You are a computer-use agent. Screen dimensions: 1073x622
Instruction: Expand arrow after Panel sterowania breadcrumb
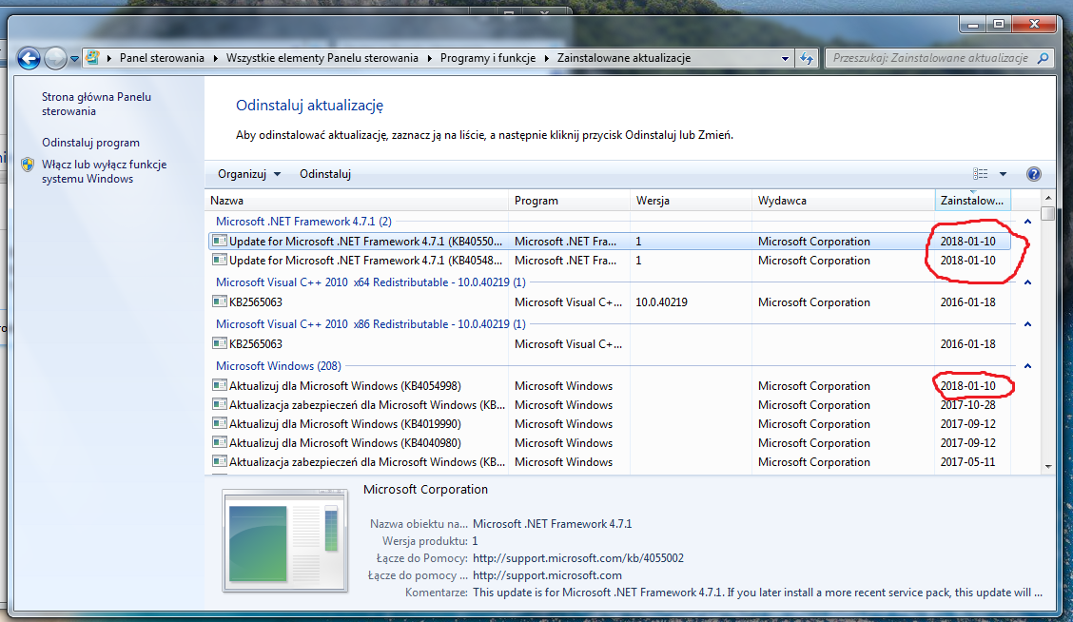216,58
